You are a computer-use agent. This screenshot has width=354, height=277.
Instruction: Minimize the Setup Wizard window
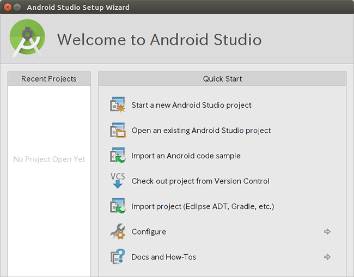pos(17,7)
